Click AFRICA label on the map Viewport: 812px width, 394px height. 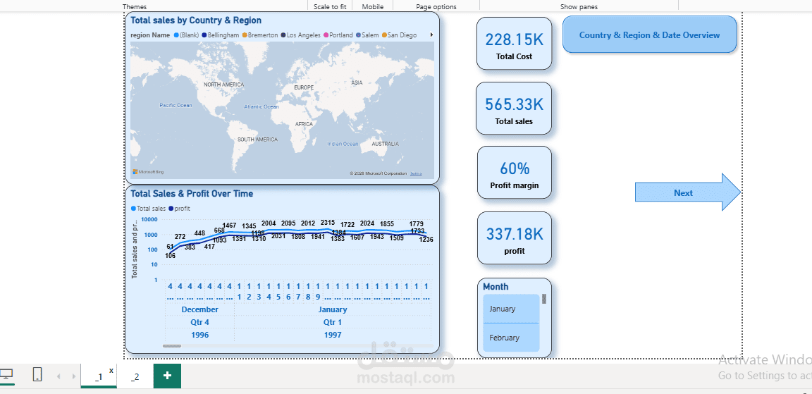point(304,124)
